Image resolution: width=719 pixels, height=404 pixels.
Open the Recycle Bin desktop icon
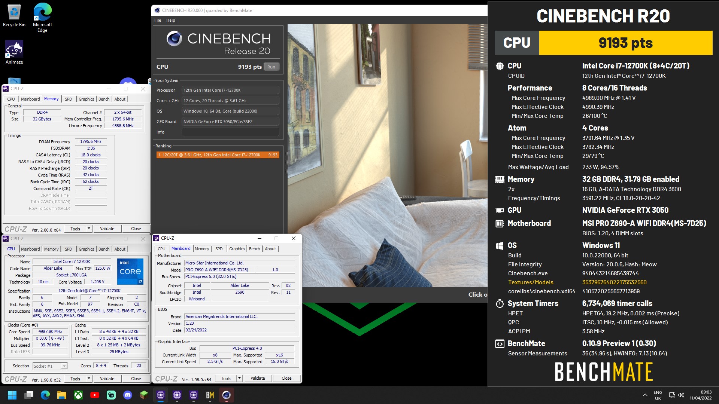(x=14, y=15)
